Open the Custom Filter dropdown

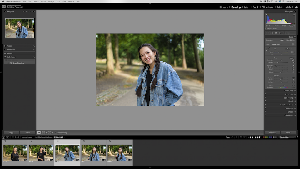(x=287, y=137)
